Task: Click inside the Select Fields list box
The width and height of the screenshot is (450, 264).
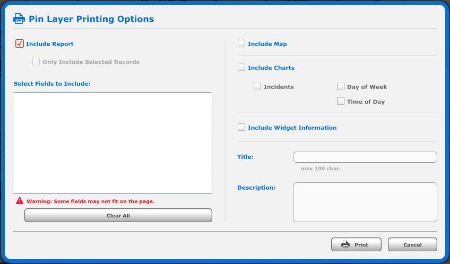Action: [112, 143]
